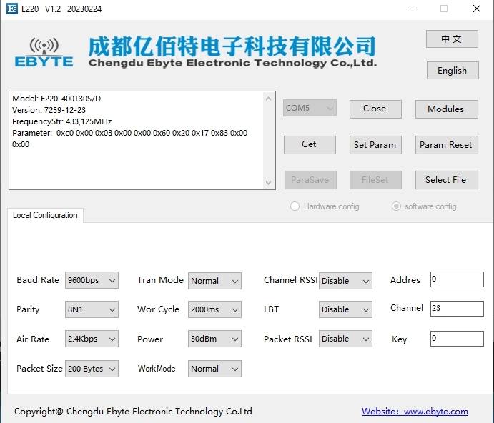Screen dimensions: 494x423
Task: Open the Air Rate 2.4Kbps dropdown
Action: pos(92,339)
